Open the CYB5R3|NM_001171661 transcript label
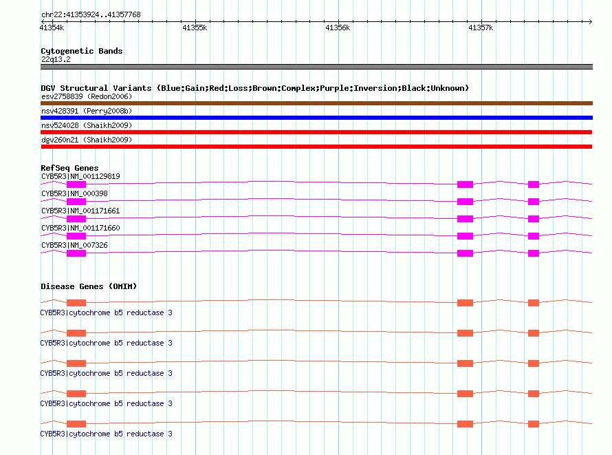Image resolution: width=612 pixels, height=455 pixels. tap(80, 211)
